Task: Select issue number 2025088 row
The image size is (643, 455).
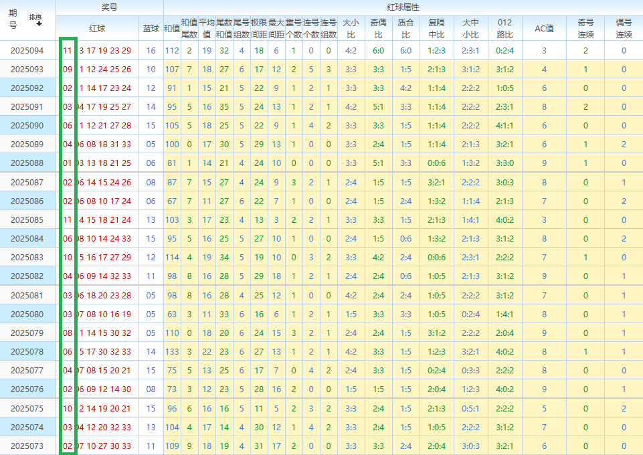Action: pyautogui.click(x=27, y=163)
